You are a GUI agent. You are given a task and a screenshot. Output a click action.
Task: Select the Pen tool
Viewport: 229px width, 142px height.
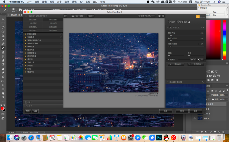[3, 77]
